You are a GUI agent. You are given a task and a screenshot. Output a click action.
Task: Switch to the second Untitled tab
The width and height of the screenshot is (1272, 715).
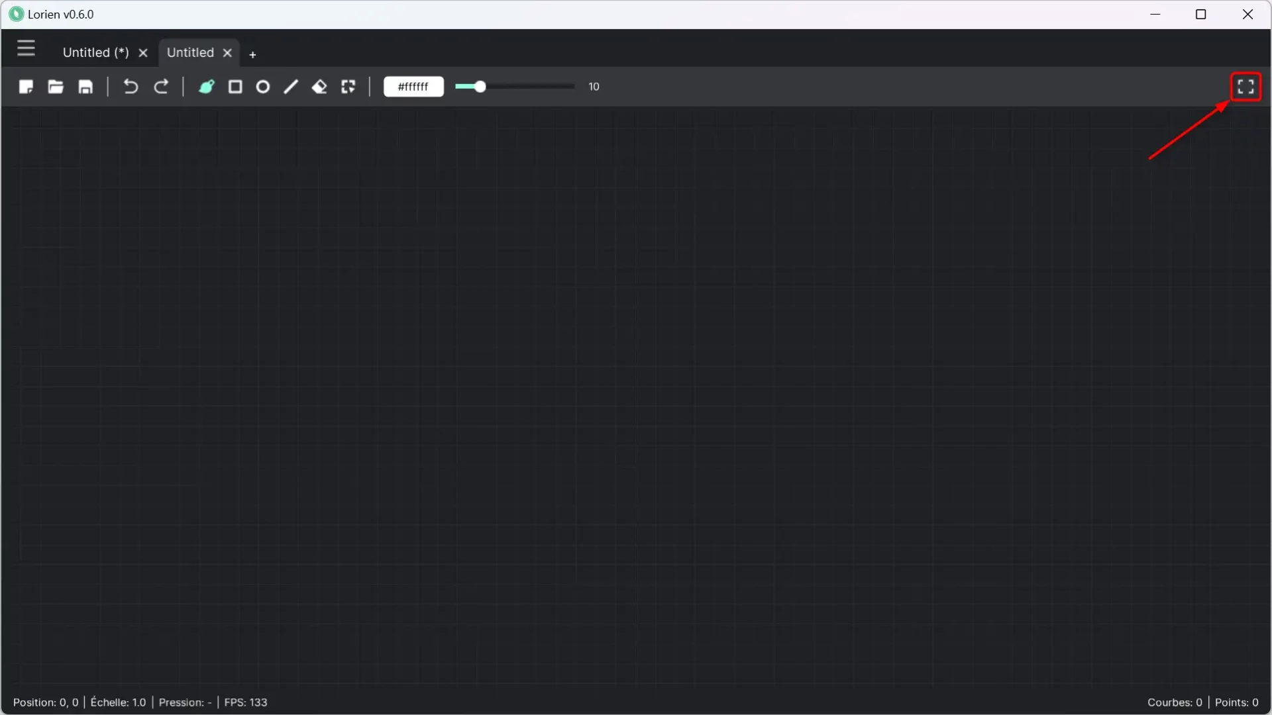(x=190, y=52)
